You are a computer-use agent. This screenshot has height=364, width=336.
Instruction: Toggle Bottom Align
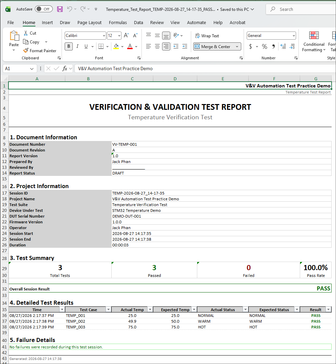tap(166, 36)
